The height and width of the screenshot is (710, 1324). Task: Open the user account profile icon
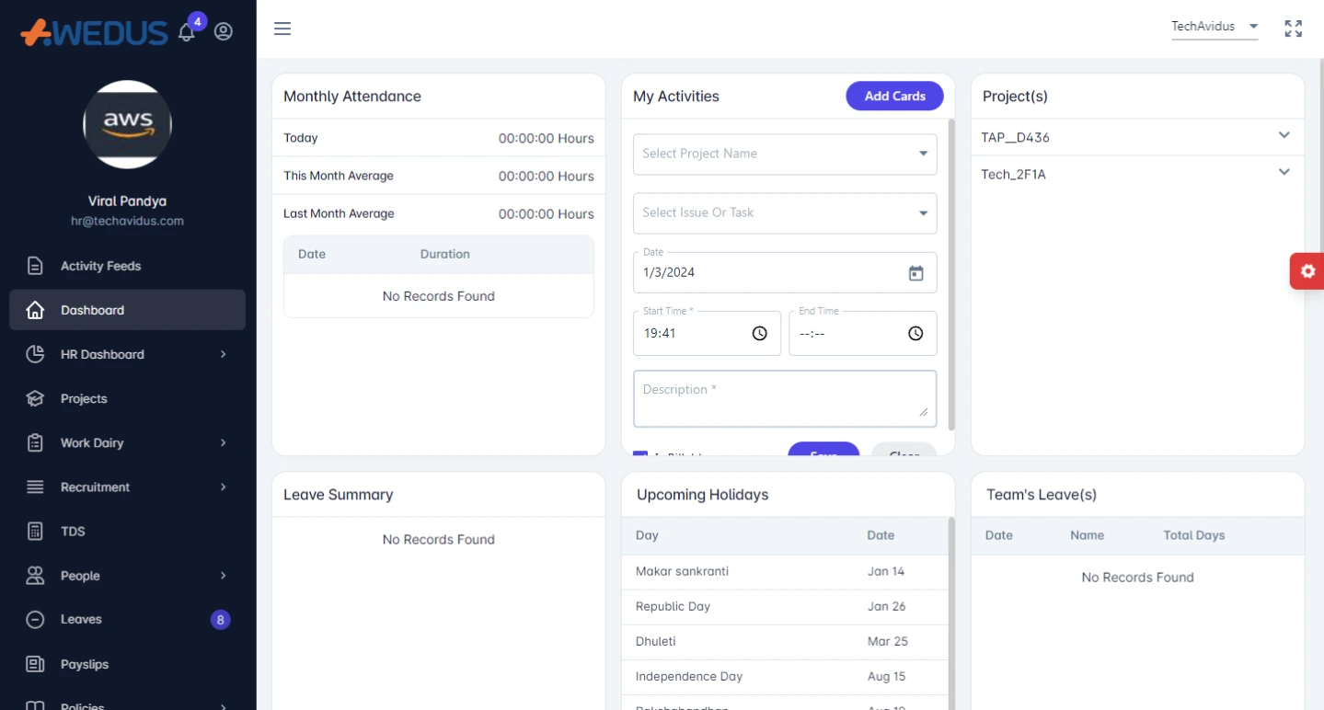tap(224, 31)
